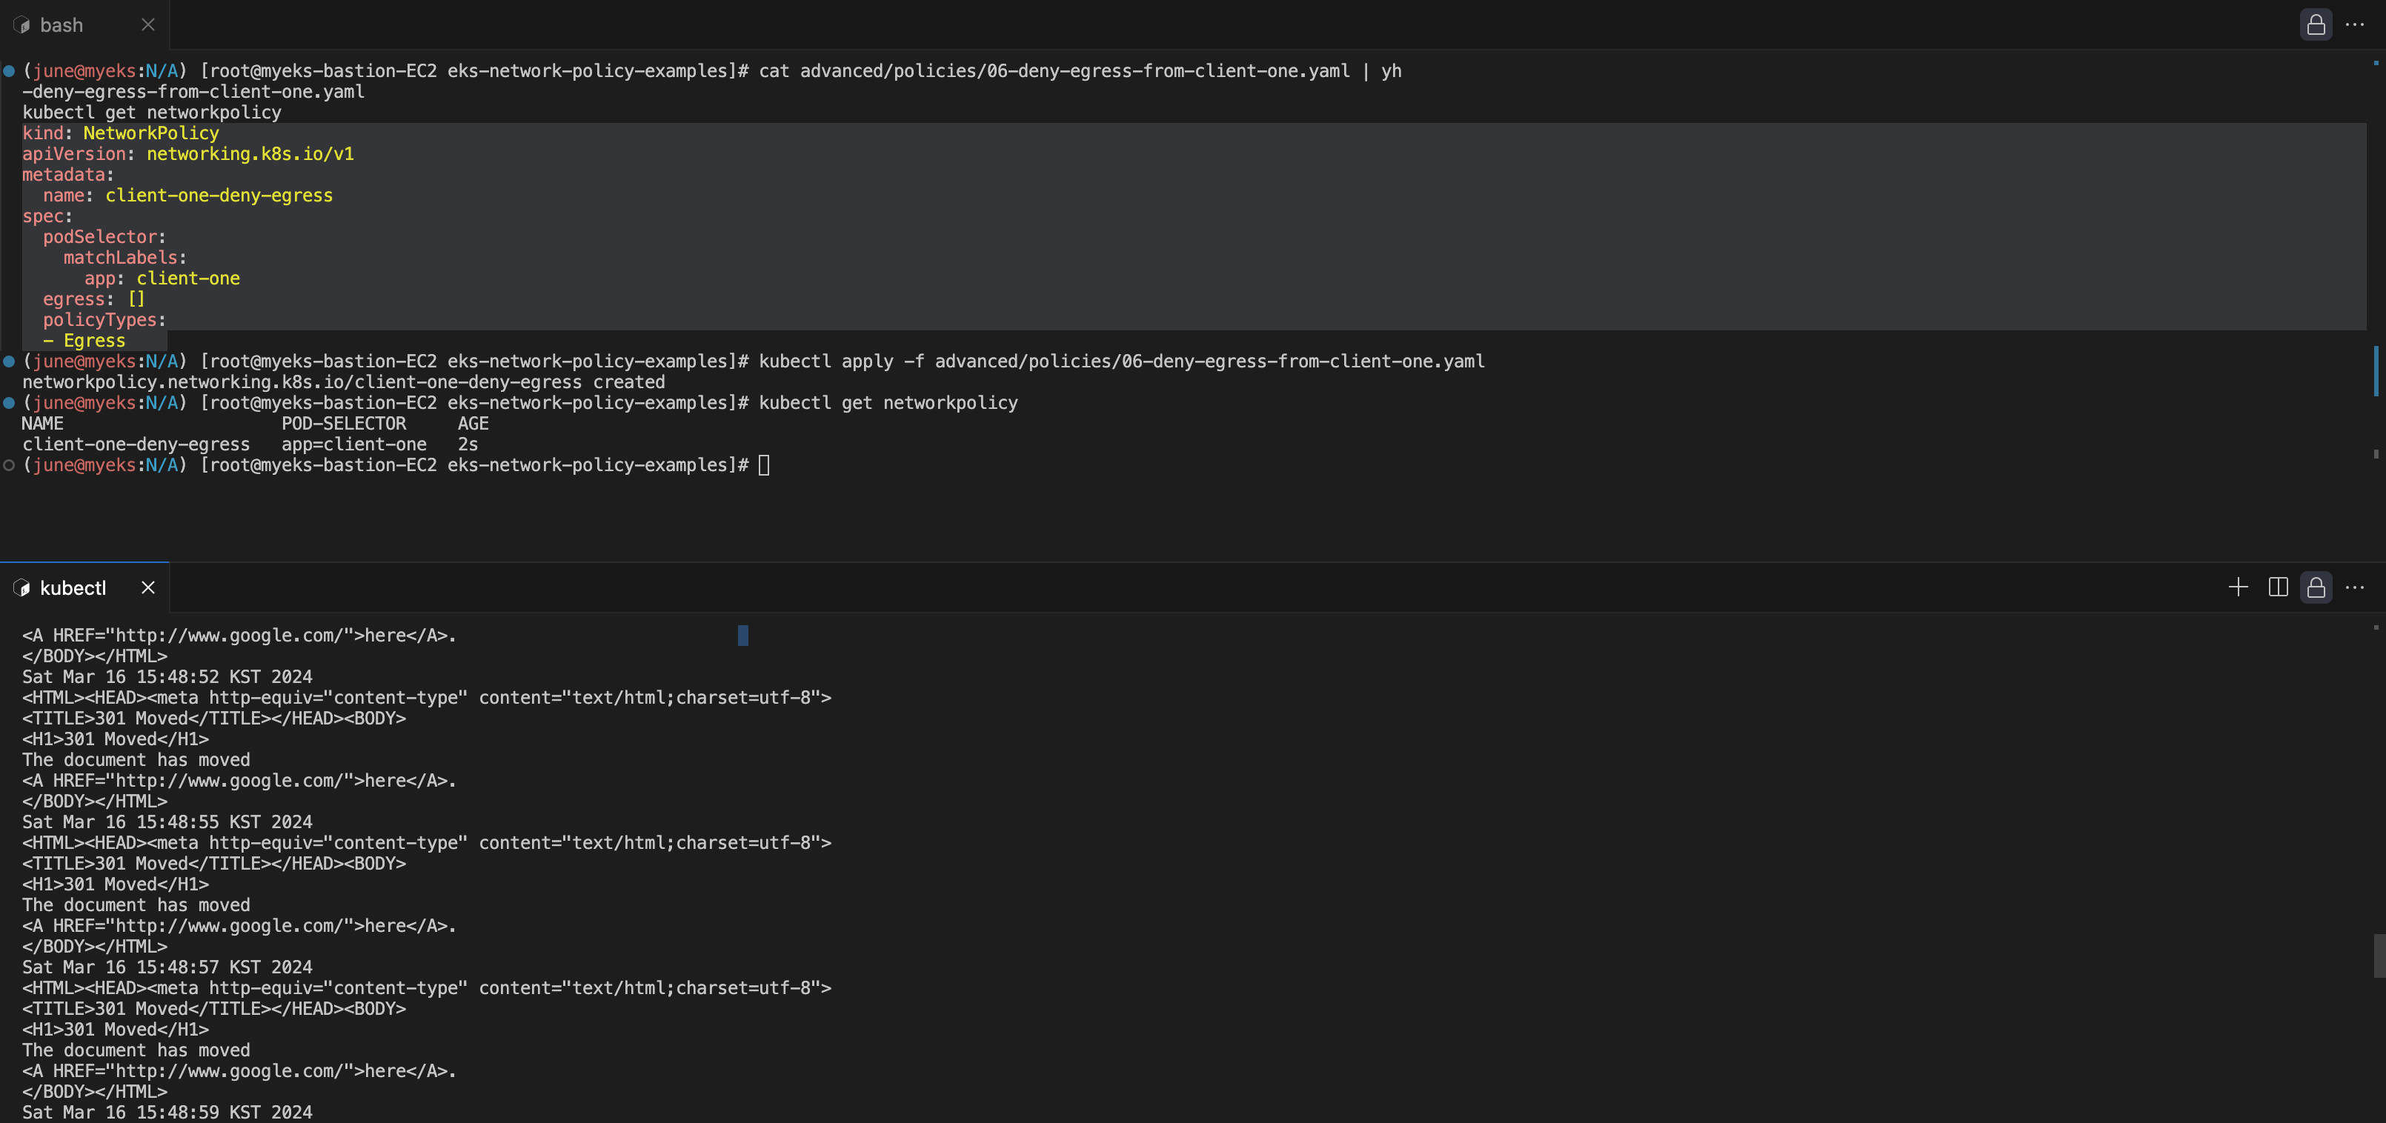Click the '- Egress' policy type line
This screenshot has width=2386, height=1123.
83,341
